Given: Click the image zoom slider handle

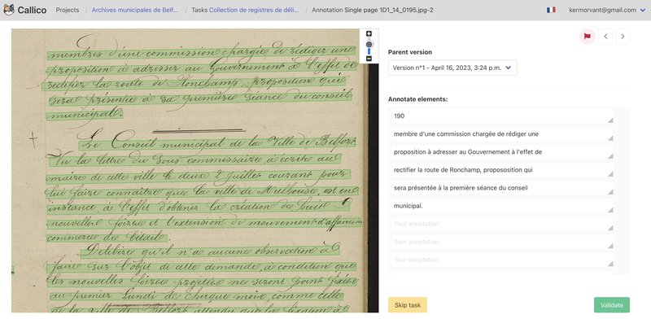Looking at the screenshot, I should [369, 45].
